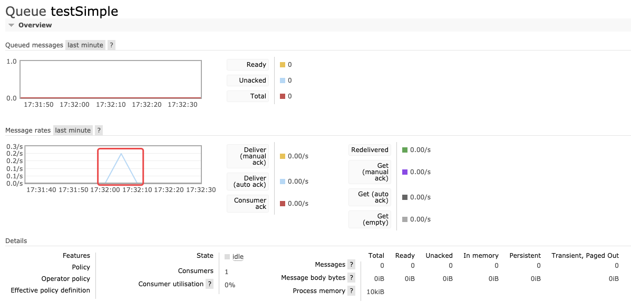Click the Queued messages chart area

pyautogui.click(x=111, y=79)
